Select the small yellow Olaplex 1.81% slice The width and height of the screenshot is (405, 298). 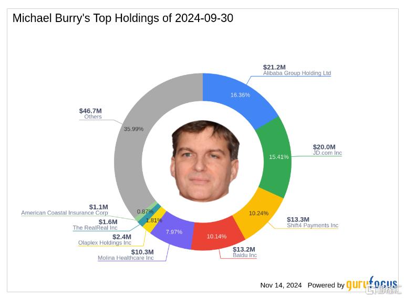coord(154,220)
